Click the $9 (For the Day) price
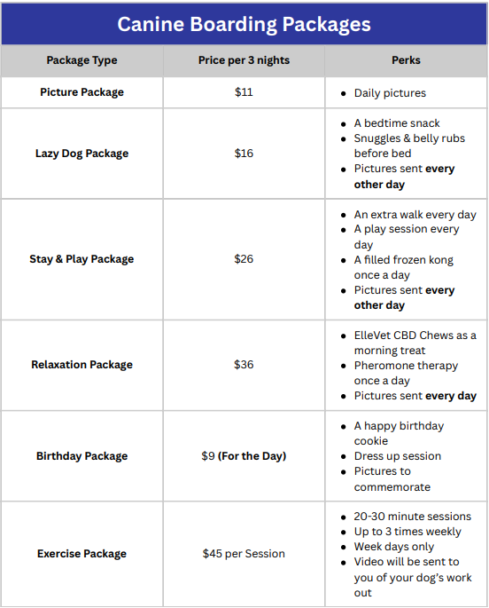This screenshot has height=608, width=489. pyautogui.click(x=244, y=456)
